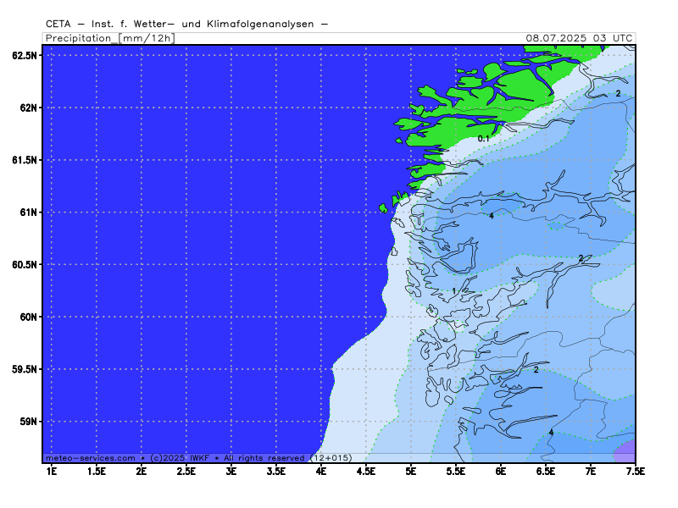The width and height of the screenshot is (678, 508).
Task: Click the 5E longitude label
Action: 411,472
